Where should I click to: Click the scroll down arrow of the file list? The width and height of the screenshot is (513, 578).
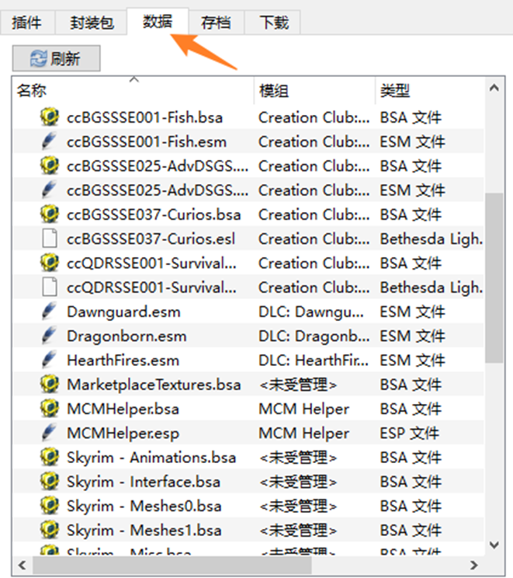pyautogui.click(x=494, y=545)
